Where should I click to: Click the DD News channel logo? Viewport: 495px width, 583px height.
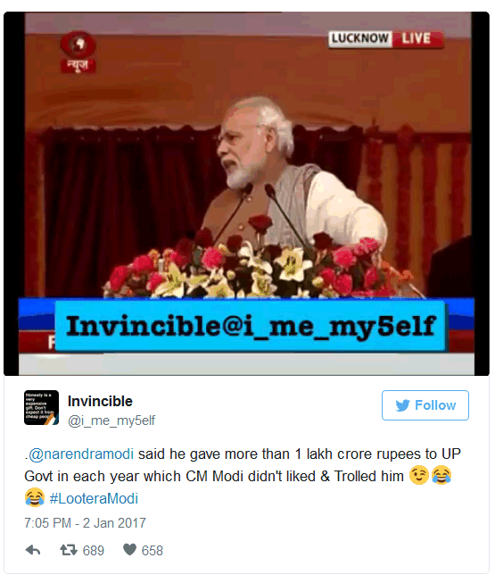(x=78, y=52)
